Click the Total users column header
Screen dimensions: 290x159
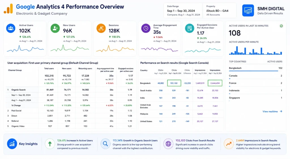point(49,68)
